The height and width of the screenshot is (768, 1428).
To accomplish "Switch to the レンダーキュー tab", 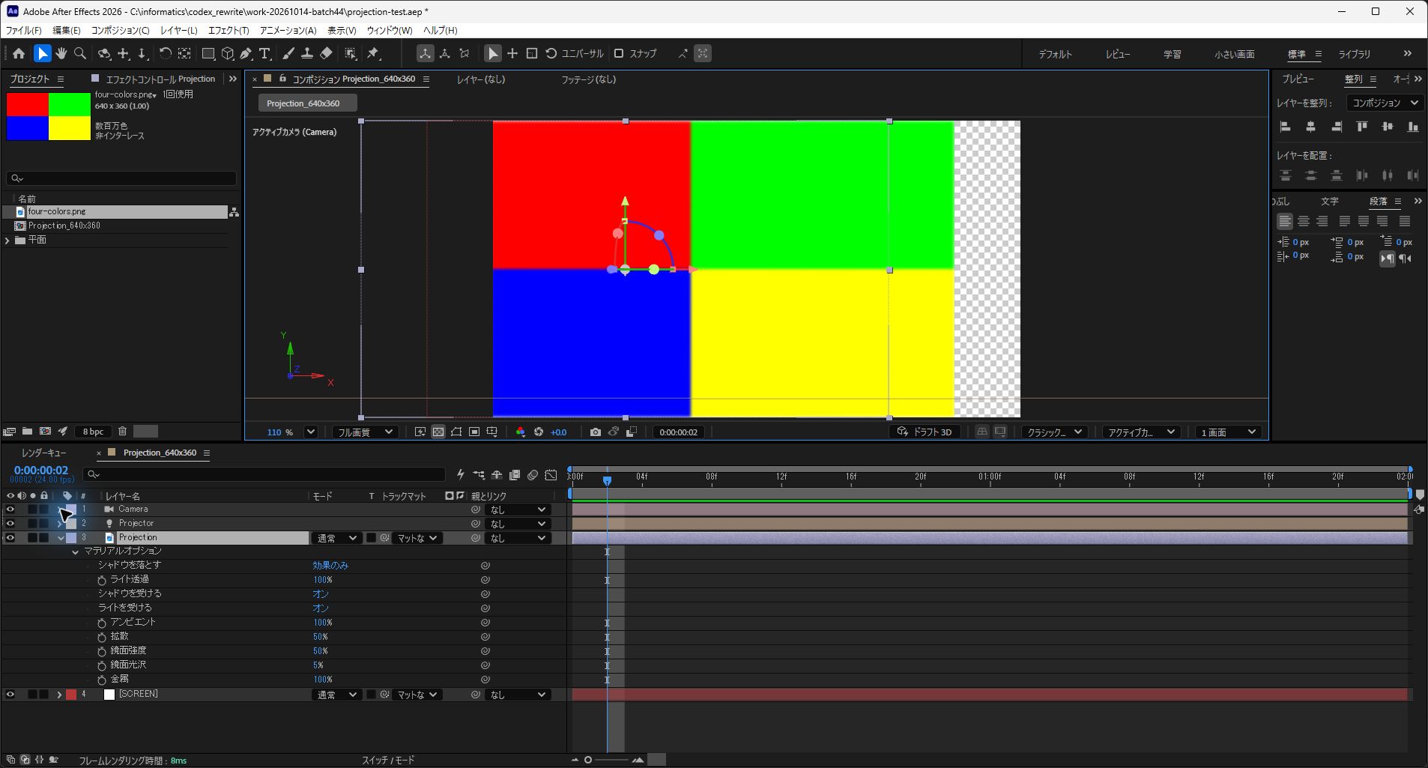I will pyautogui.click(x=43, y=453).
